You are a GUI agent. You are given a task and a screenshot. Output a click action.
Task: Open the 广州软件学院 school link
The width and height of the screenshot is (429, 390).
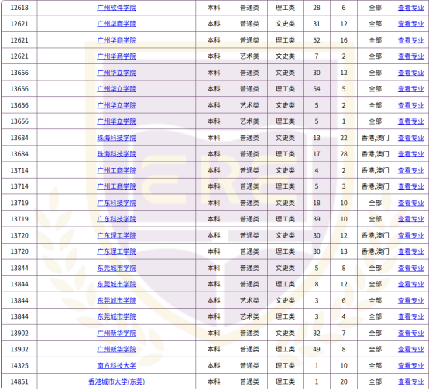(117, 8)
